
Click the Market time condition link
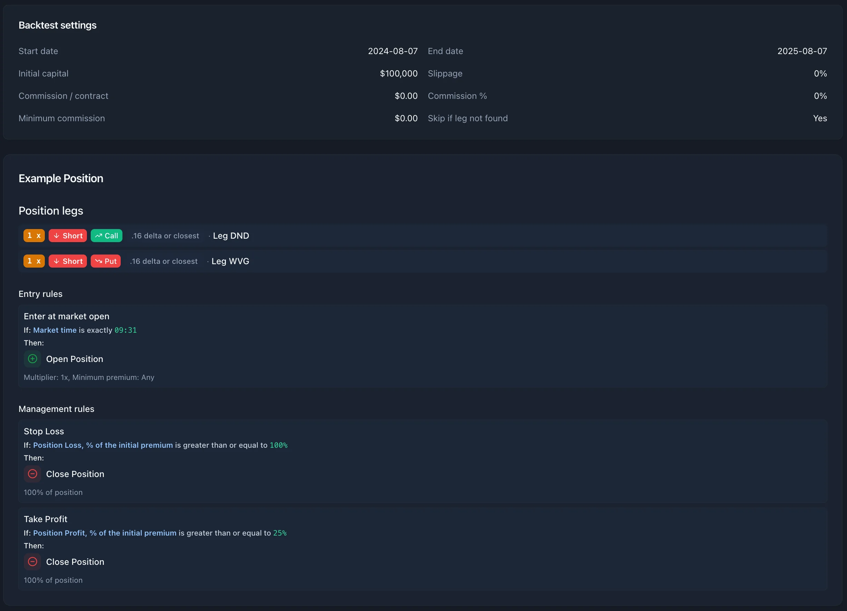coord(55,330)
